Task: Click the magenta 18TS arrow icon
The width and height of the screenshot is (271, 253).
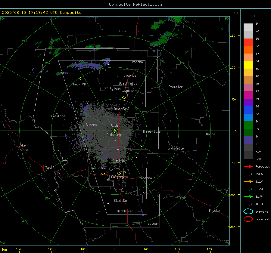Action: click(248, 204)
